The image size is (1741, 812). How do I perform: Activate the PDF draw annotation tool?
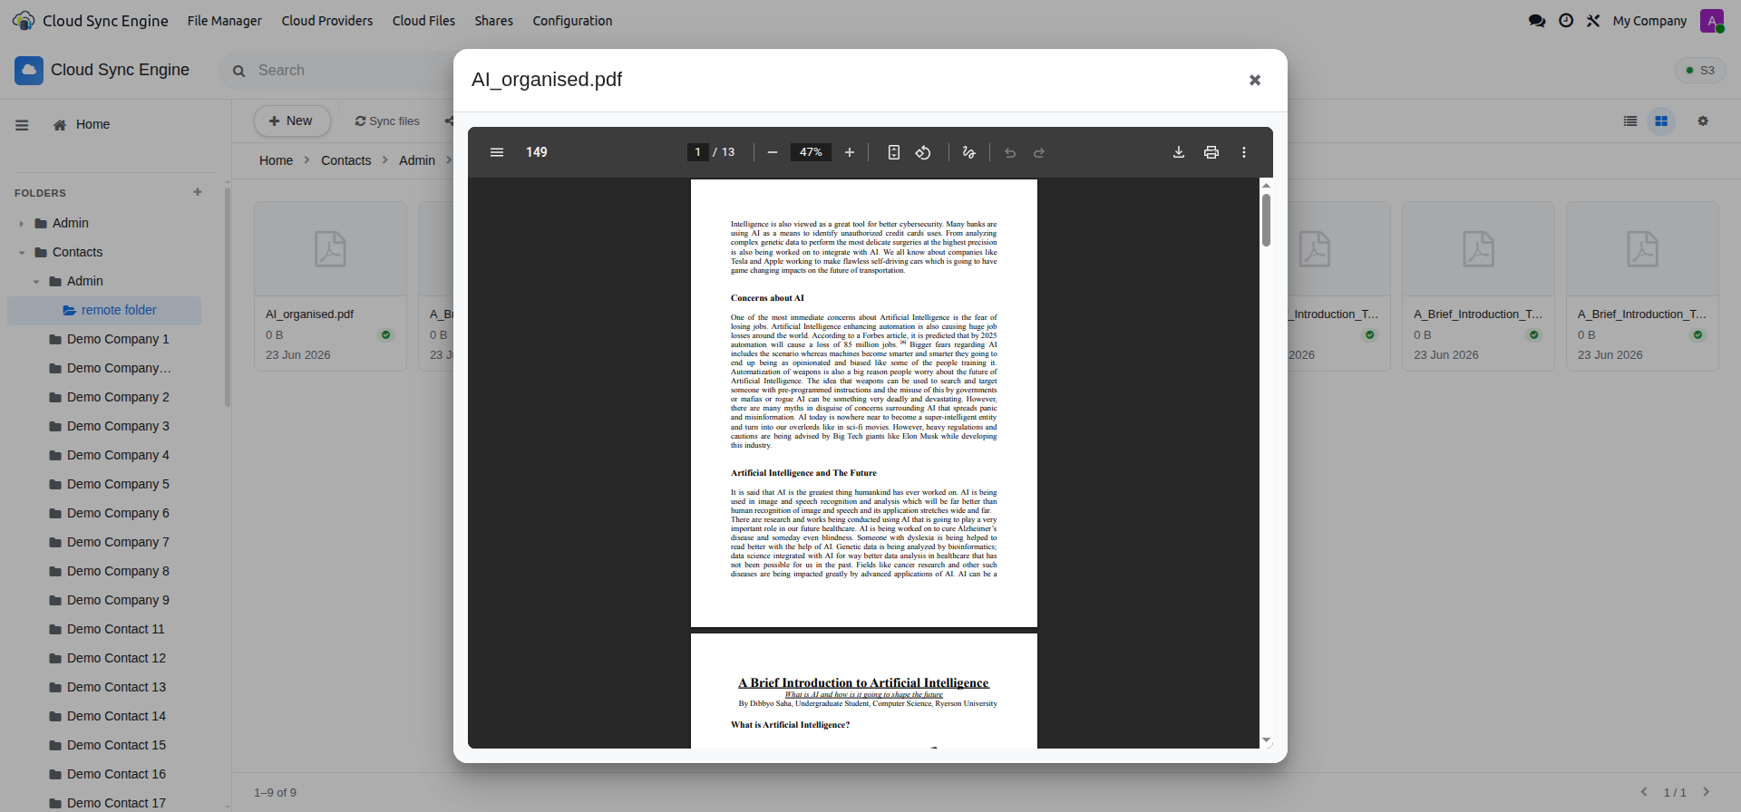[x=968, y=152]
